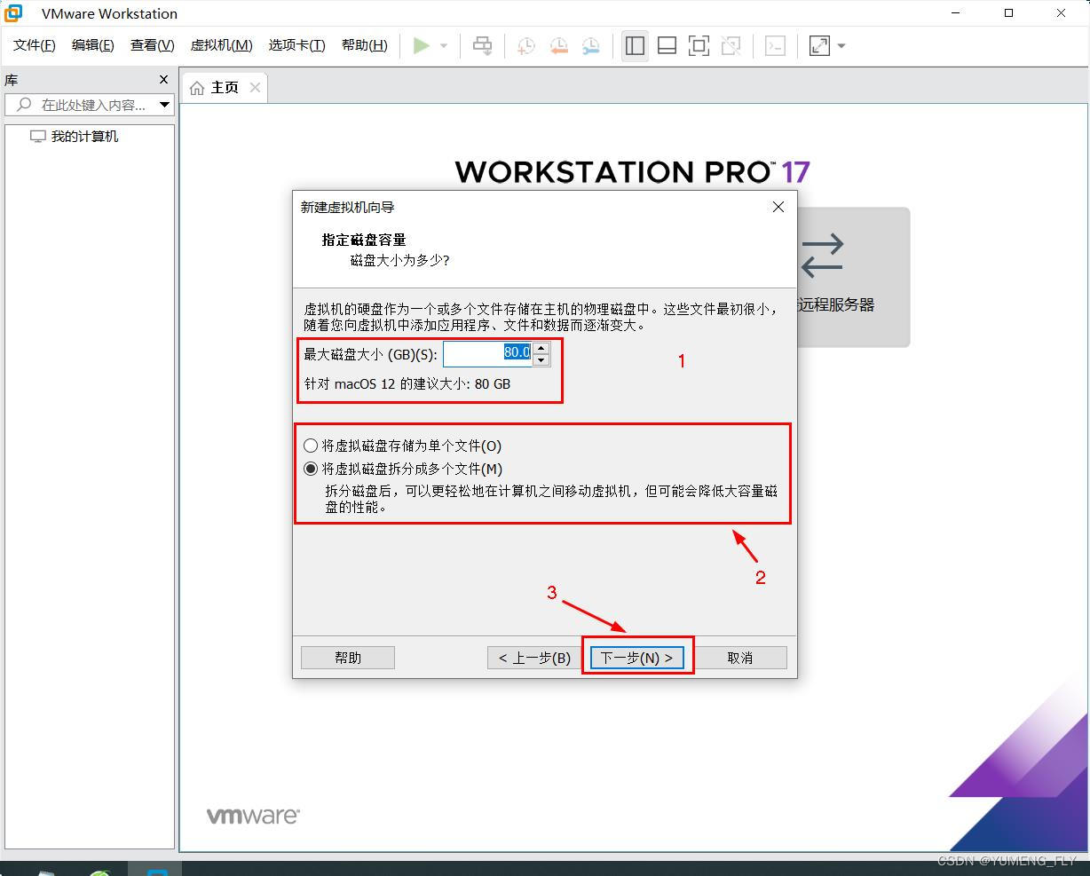1090x876 pixels.
Task: Open the 文件(F) menu
Action: 35,45
